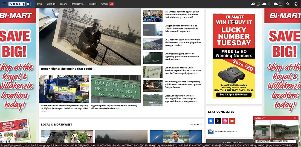Viewport: 301px width, 147px height.
Task: Click the Bi-Mart Membership Savings Book flyer
Action: (15, 131)
